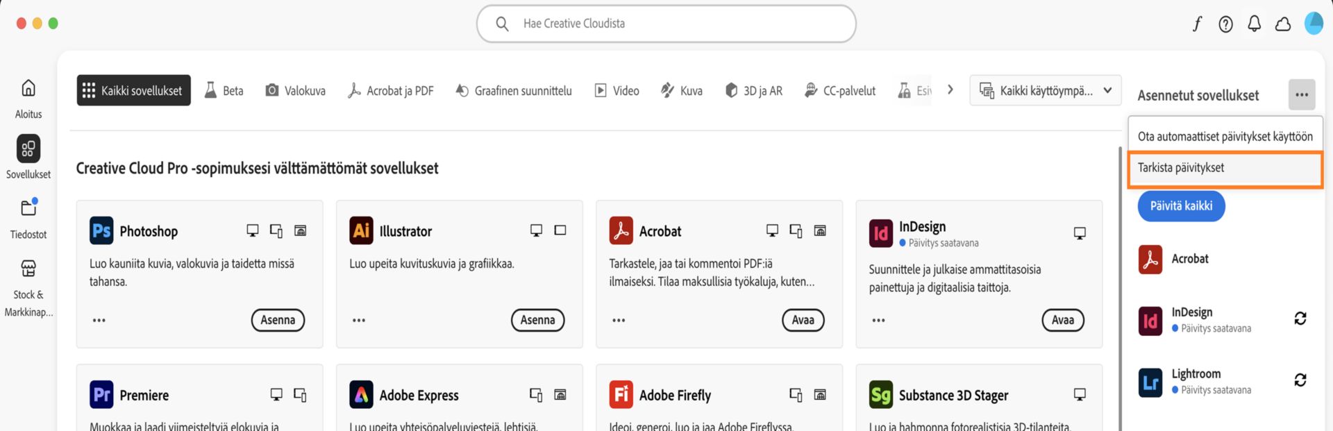
Task: Click the 'Hae Creative Cloudista' search field
Action: pyautogui.click(x=666, y=24)
